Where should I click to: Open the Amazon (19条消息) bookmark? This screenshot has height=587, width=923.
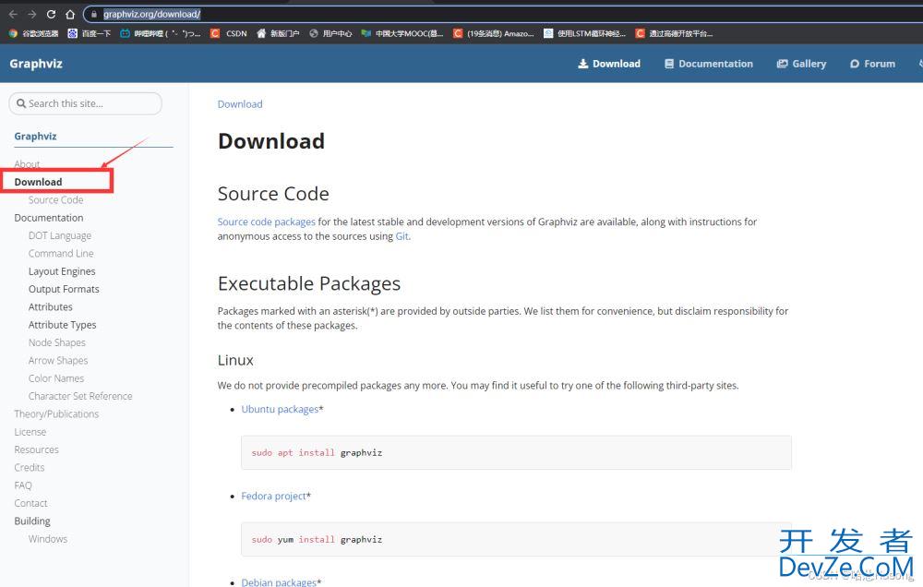coord(493,33)
